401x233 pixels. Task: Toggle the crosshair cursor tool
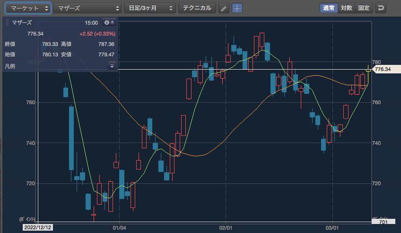(x=237, y=9)
